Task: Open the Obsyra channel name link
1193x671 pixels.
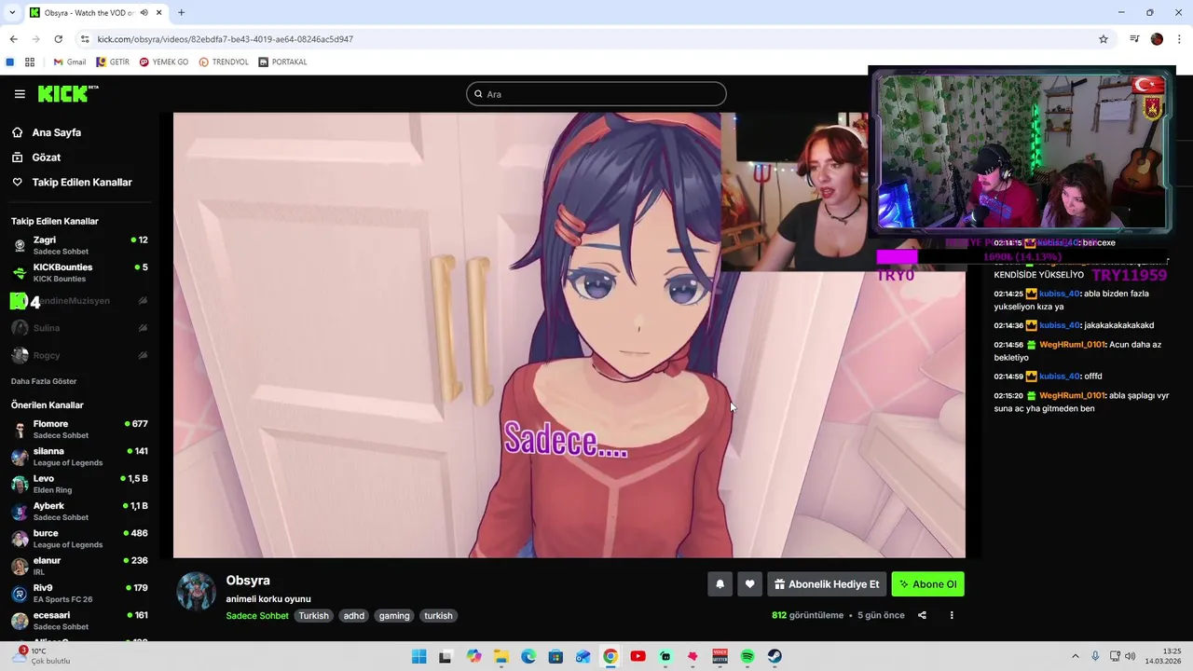Action: click(x=248, y=581)
